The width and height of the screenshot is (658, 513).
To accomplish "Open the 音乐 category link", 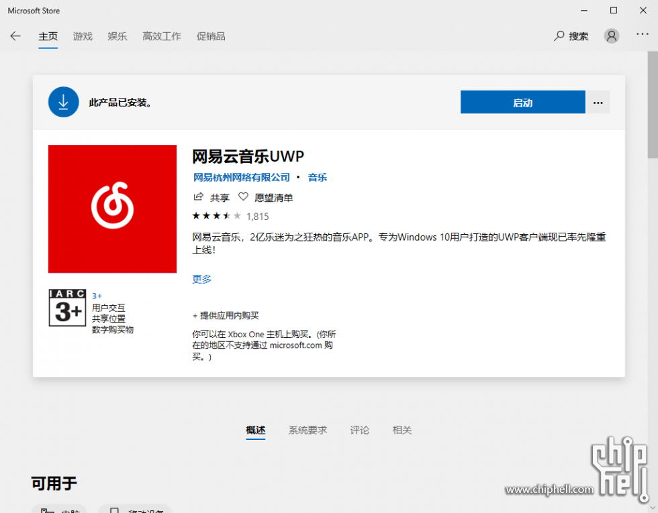I will click(x=317, y=177).
